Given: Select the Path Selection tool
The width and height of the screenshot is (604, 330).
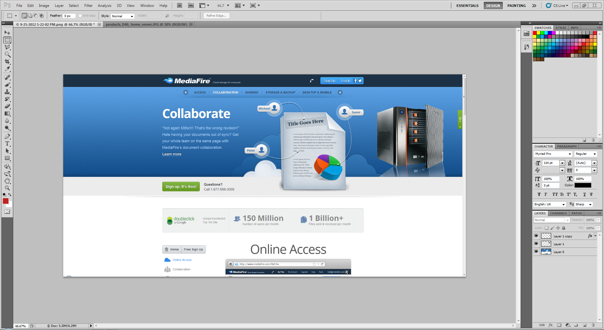Looking at the screenshot, I should [x=7, y=151].
